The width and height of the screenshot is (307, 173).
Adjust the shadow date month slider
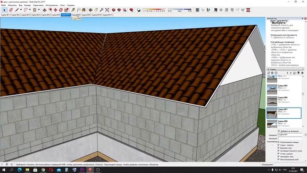point(154,10)
